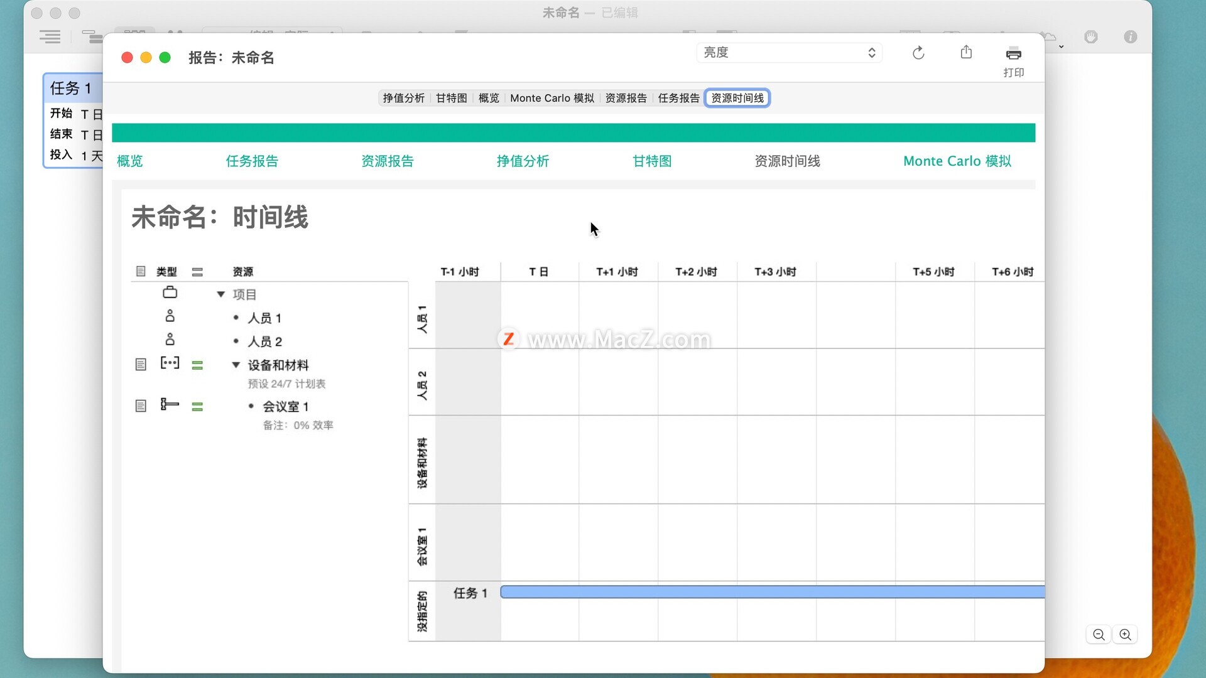The height and width of the screenshot is (678, 1206).
Task: Click the person icon beside 人员 1
Action: [x=170, y=316]
